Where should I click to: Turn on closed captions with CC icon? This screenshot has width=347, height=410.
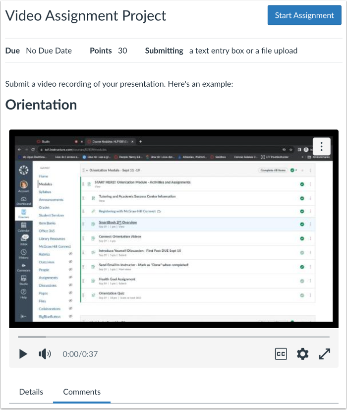[281, 354]
